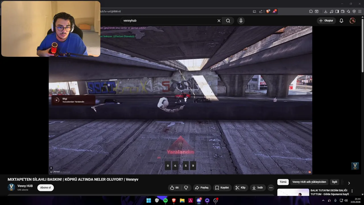Like the video with thumbs up
This screenshot has width=364, height=205.
pos(174,188)
